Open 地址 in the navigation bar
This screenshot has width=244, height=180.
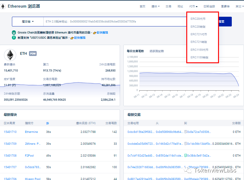point(180,6)
